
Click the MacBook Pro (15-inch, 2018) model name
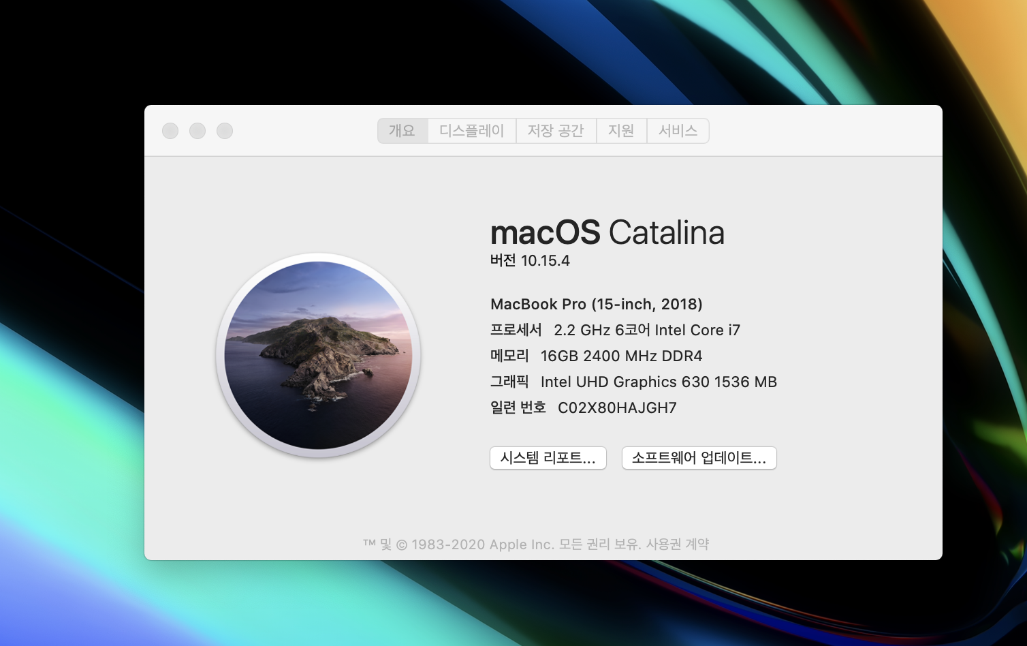coord(596,305)
